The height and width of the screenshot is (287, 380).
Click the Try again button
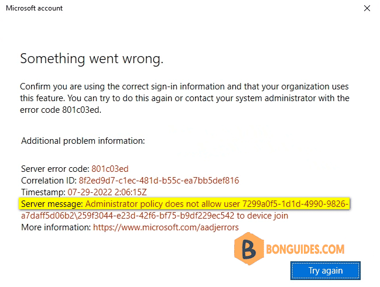point(326,271)
